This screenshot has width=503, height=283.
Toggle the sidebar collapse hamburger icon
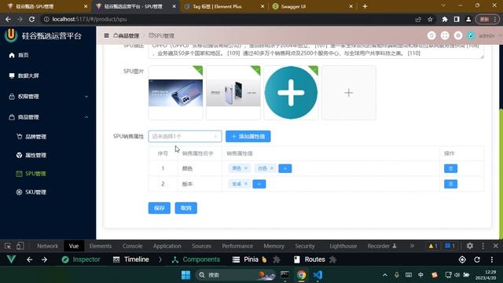[x=107, y=35]
